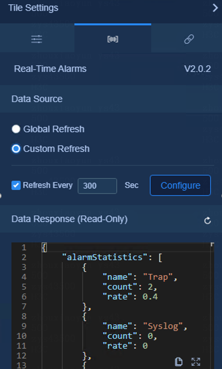Image resolution: width=222 pixels, height=369 pixels.
Task: Click the Real-Time Alarms tile title
Action: [x=50, y=69]
